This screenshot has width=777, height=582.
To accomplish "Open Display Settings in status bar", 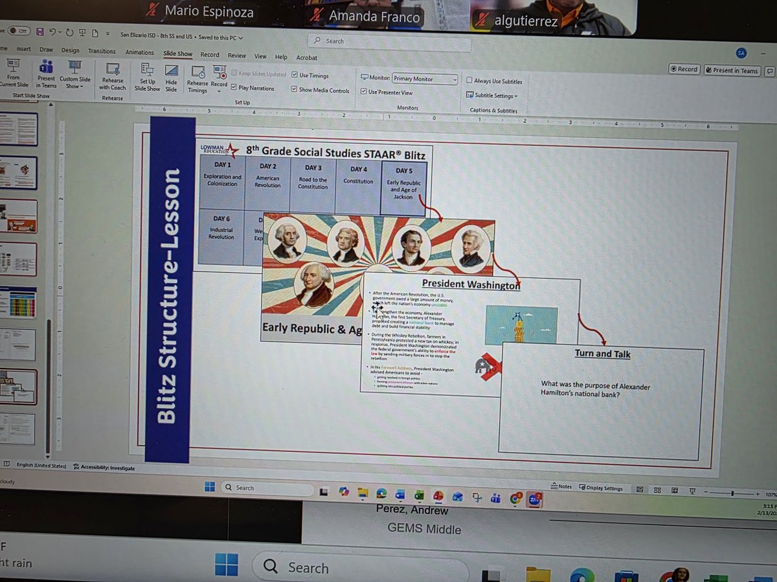I will [x=602, y=488].
